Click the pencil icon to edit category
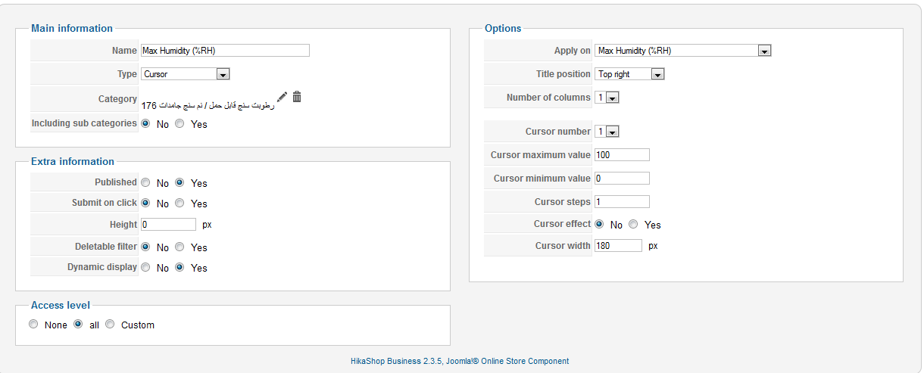Screen dimensions: 924x373 click(282, 97)
